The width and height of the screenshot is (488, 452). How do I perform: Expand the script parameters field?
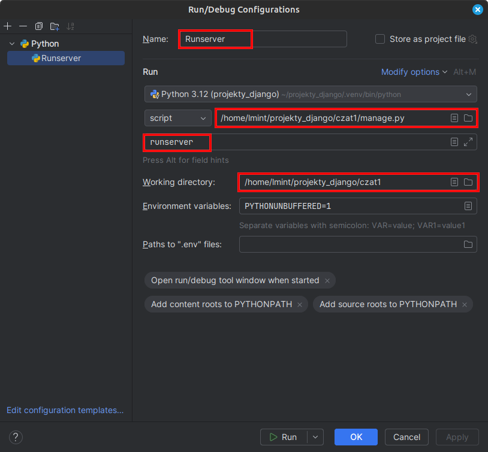click(x=468, y=142)
